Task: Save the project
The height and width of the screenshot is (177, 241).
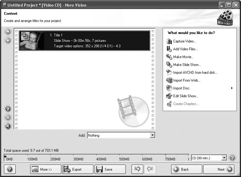Action: [110, 169]
